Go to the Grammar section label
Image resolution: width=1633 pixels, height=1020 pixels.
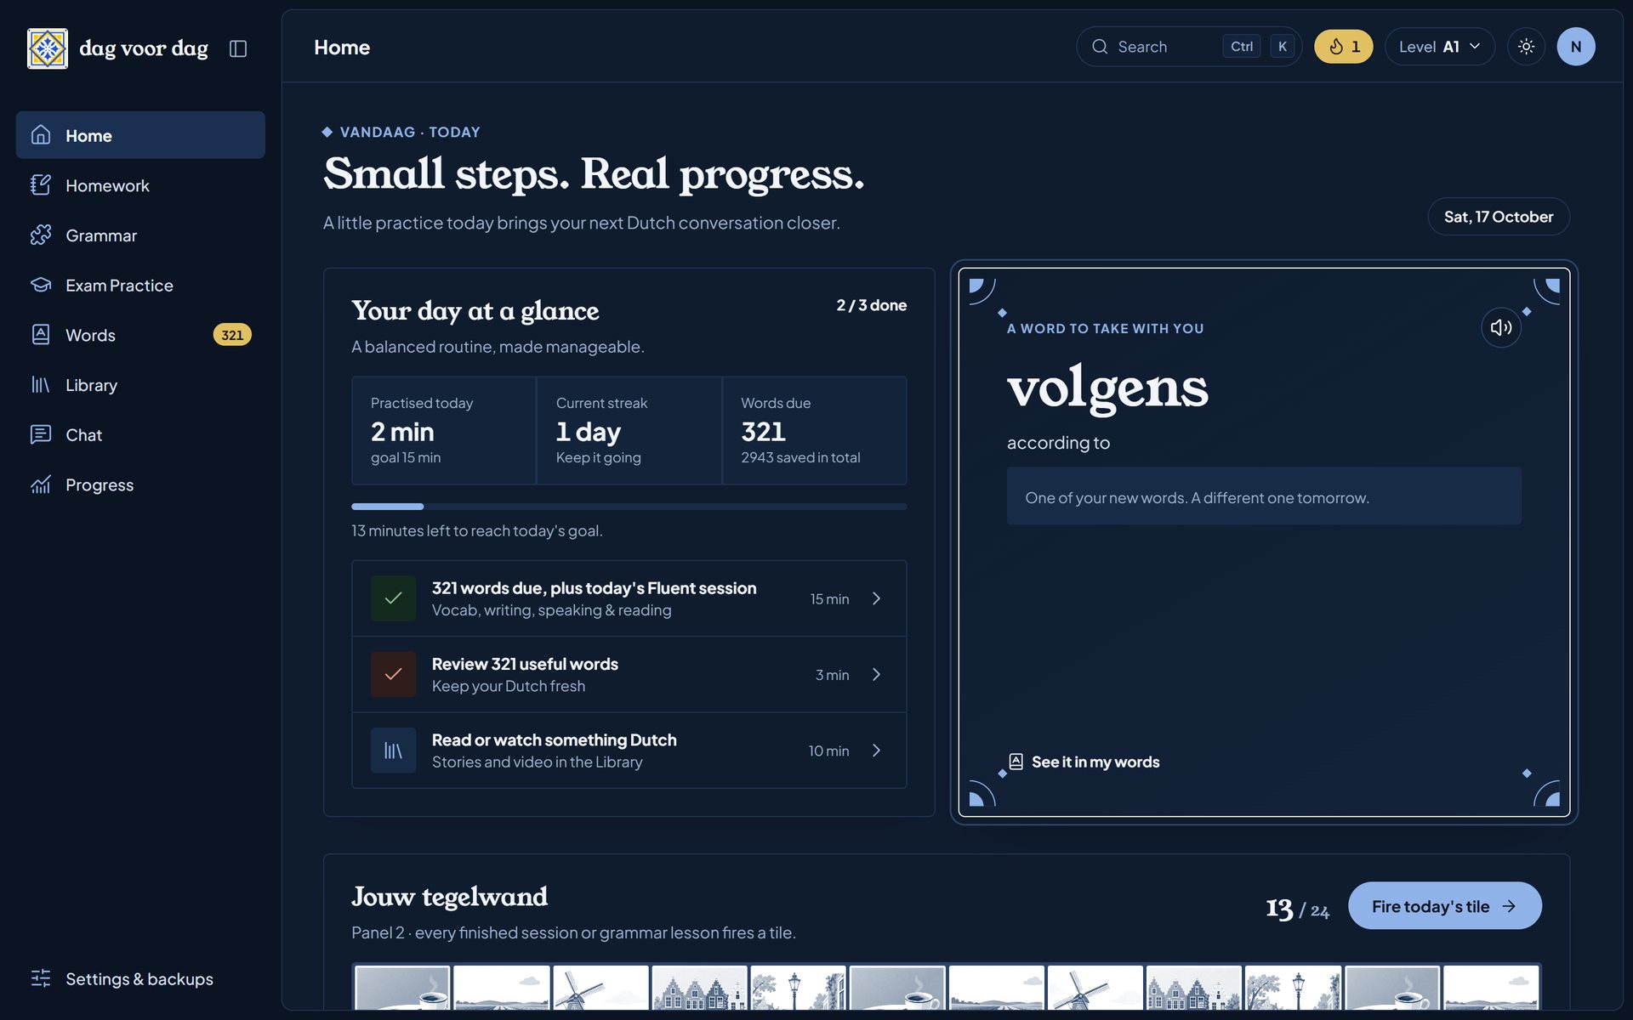(x=101, y=235)
